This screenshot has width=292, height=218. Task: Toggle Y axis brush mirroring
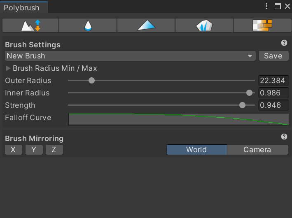pos(34,150)
